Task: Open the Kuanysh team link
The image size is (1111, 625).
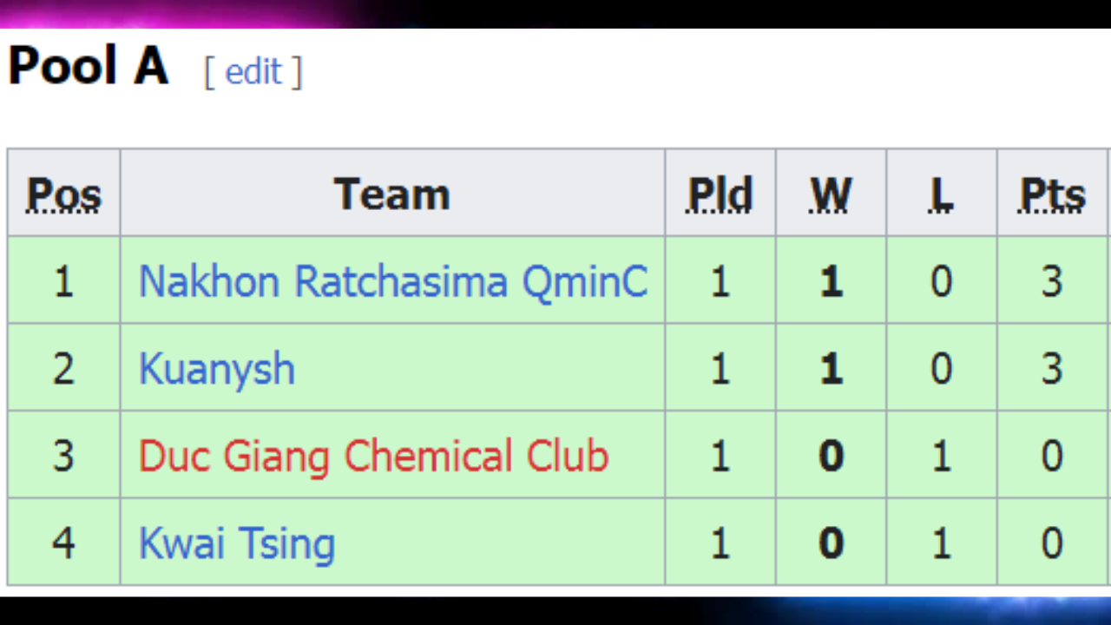Action: [217, 369]
